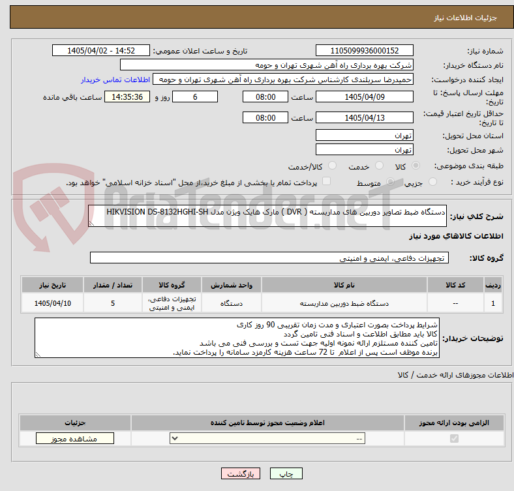Choose the جزیی purchase type radio
The width and height of the screenshot is (514, 491).
point(432,182)
